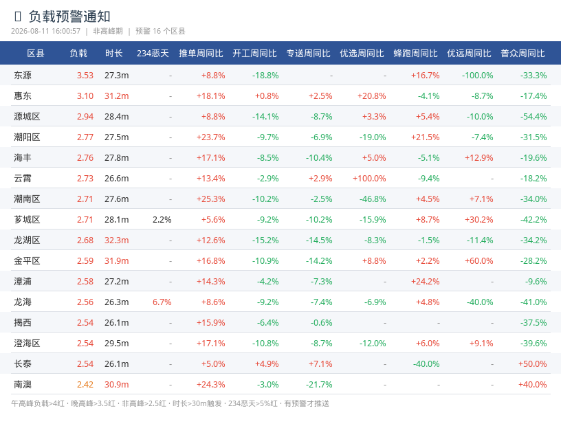561x426 pixels.
Task: Click the +50.0% value in 长泰 row
Action: click(x=532, y=364)
